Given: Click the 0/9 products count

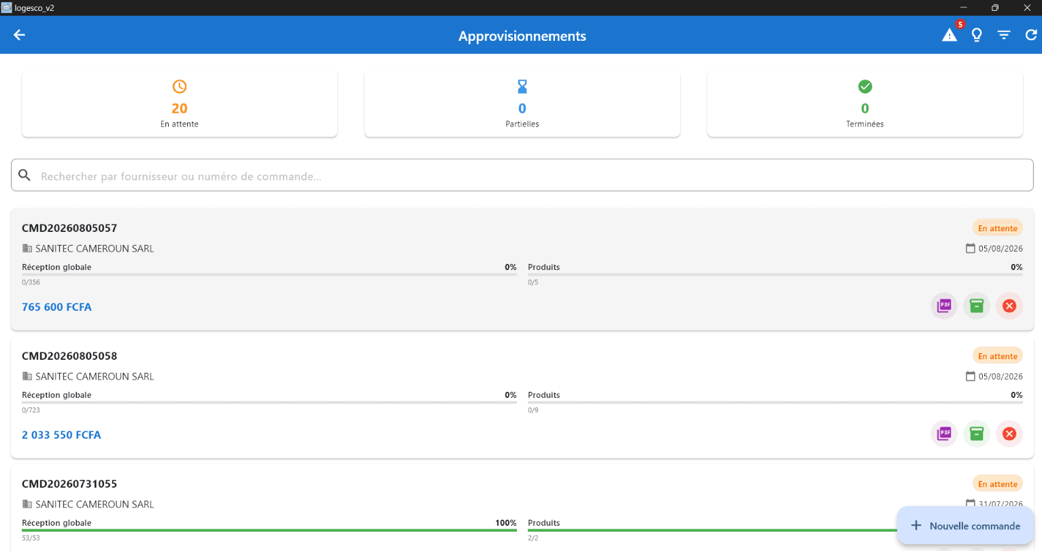Looking at the screenshot, I should 533,410.
